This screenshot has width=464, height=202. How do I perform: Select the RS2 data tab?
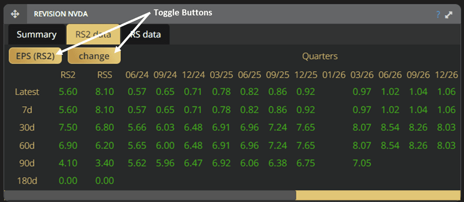pyautogui.click(x=93, y=35)
